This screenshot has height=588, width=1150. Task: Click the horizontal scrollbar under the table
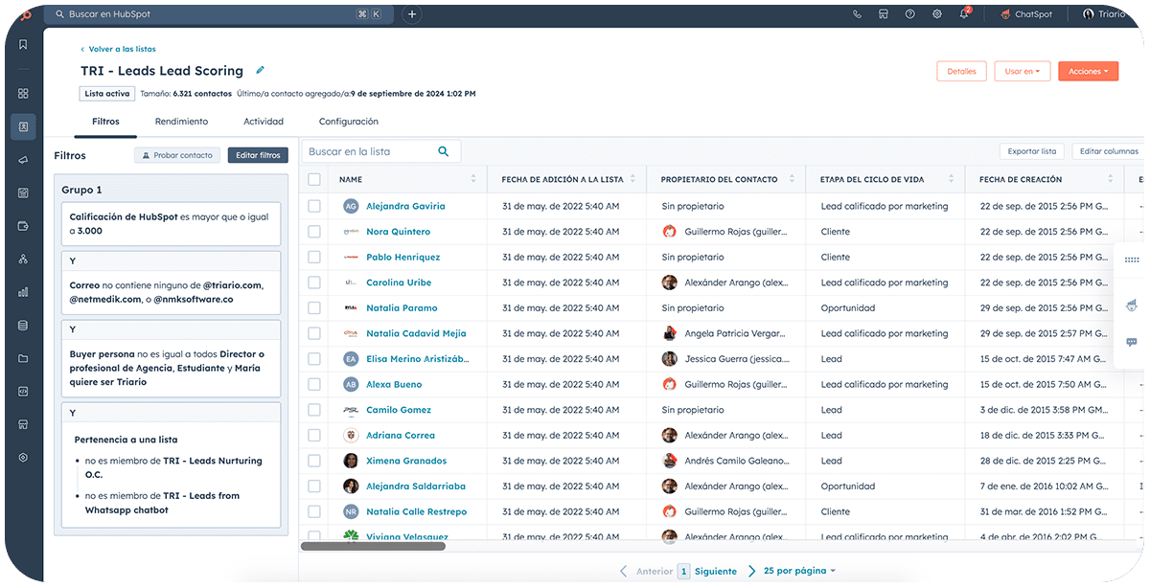pos(373,546)
